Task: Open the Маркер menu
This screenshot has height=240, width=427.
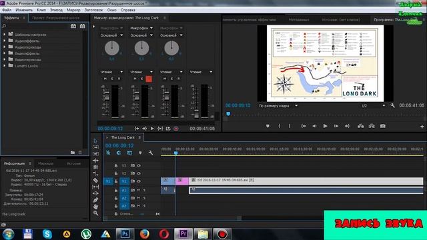Action: [x=73, y=10]
